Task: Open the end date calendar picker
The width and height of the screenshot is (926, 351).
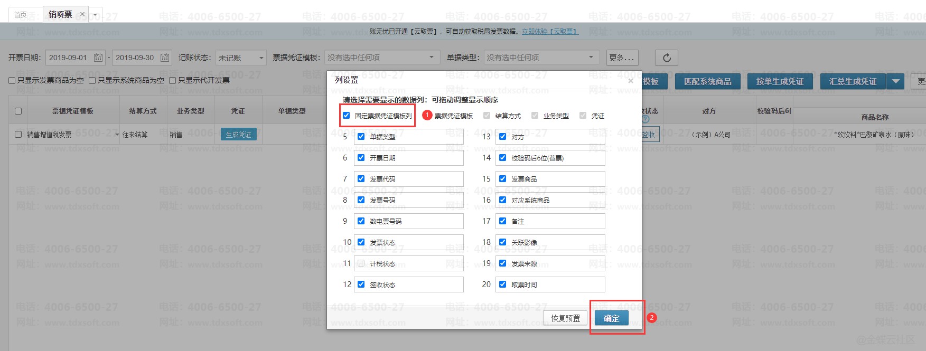Action: [165, 58]
